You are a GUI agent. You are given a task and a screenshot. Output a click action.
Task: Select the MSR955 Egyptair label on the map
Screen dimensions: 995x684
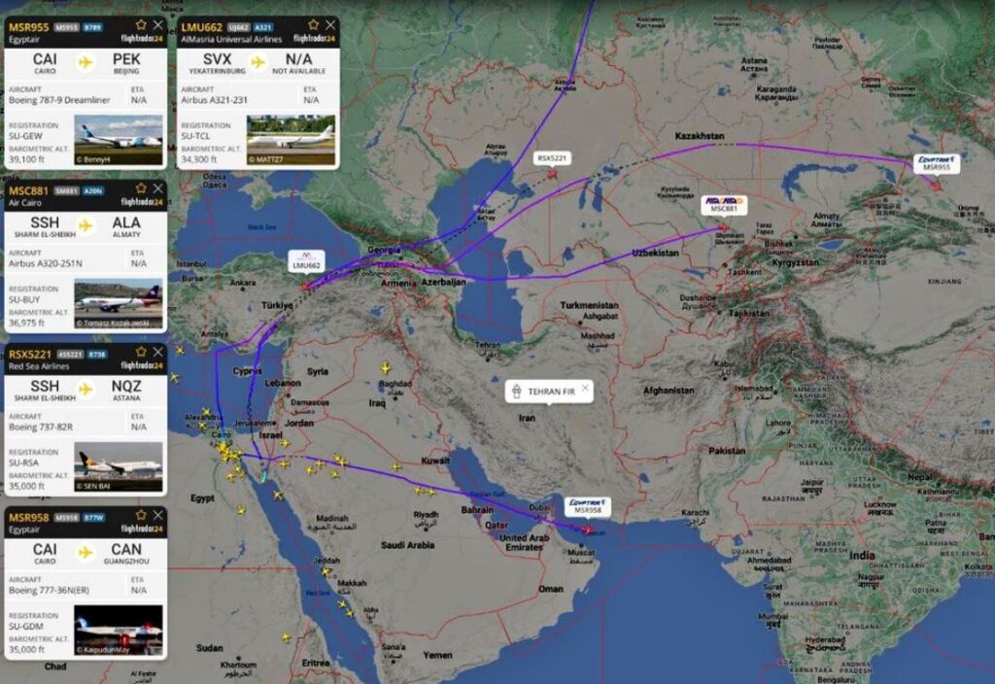(937, 163)
